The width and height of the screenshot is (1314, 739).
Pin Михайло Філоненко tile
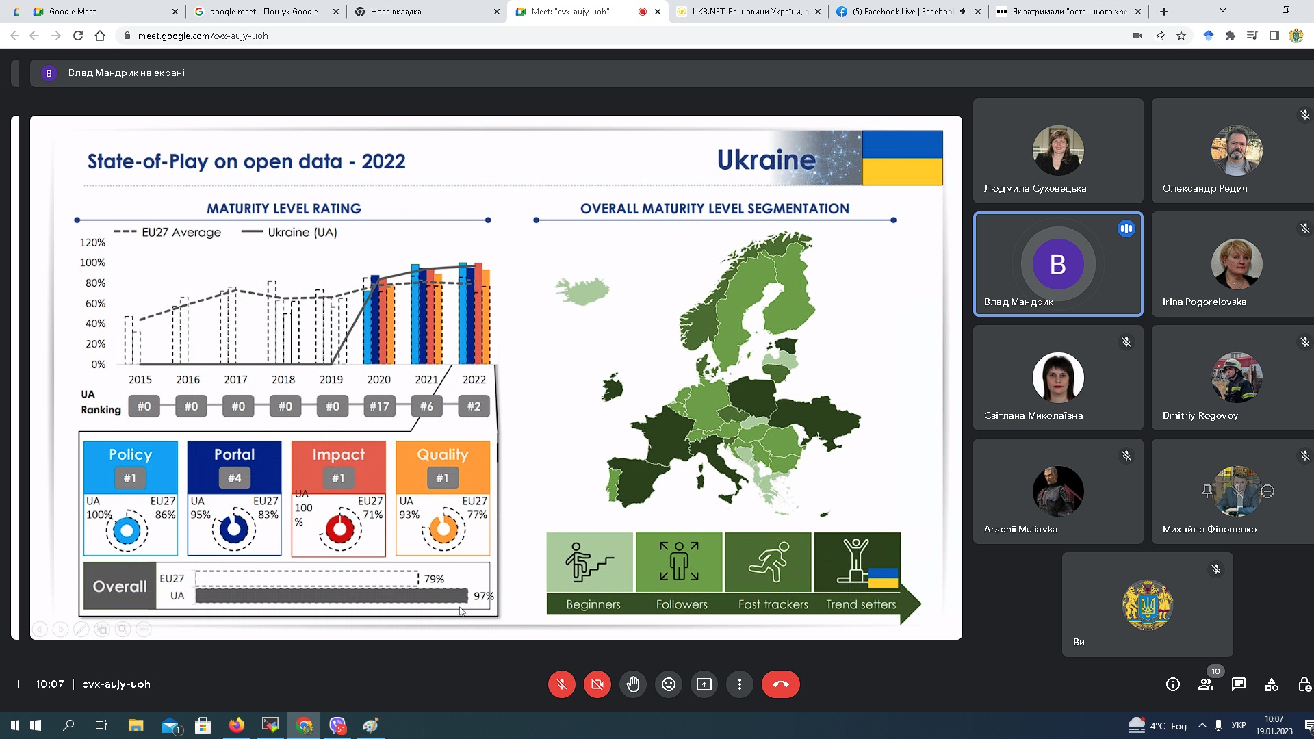pos(1207,491)
